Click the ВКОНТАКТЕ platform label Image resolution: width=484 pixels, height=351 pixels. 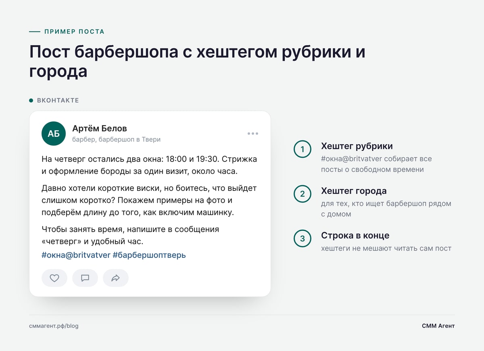pos(58,100)
